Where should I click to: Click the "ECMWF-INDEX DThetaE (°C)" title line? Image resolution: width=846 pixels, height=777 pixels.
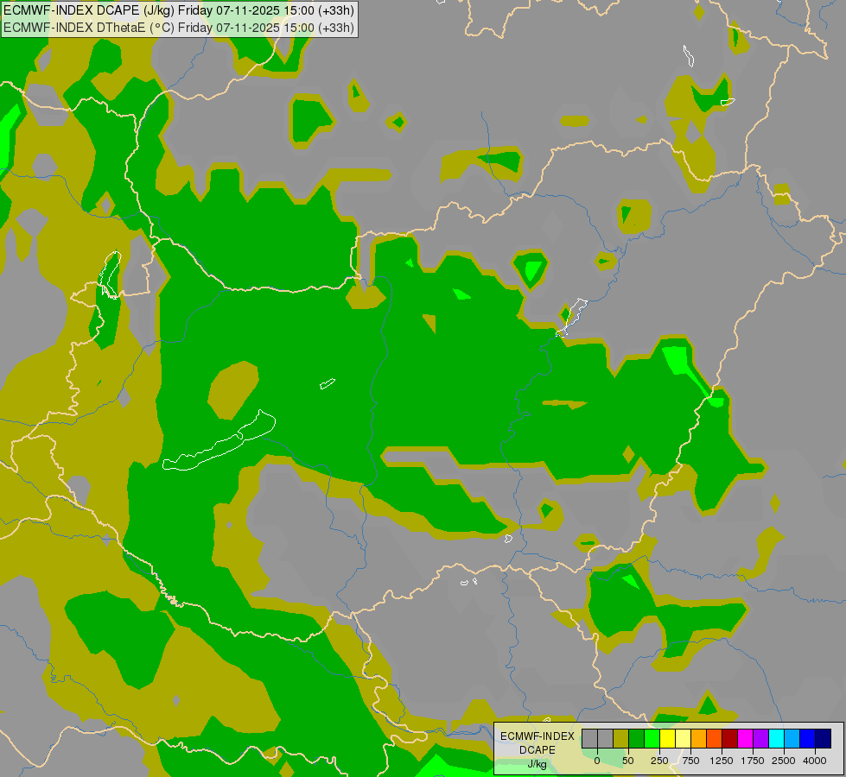click(x=179, y=28)
